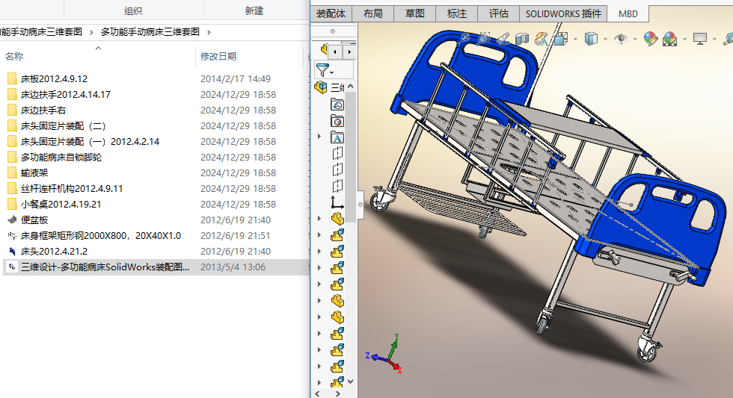Screen dimensions: 733x398
Task: Select the Origin icon in feature tree
Action: click(x=337, y=202)
